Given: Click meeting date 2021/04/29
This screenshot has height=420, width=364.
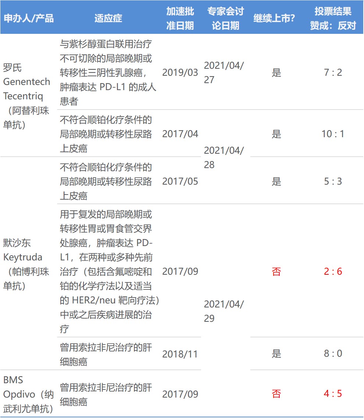Looking at the screenshot, I should [224, 311].
